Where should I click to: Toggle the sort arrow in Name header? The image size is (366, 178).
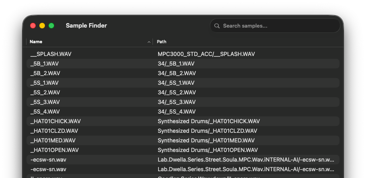(x=149, y=42)
